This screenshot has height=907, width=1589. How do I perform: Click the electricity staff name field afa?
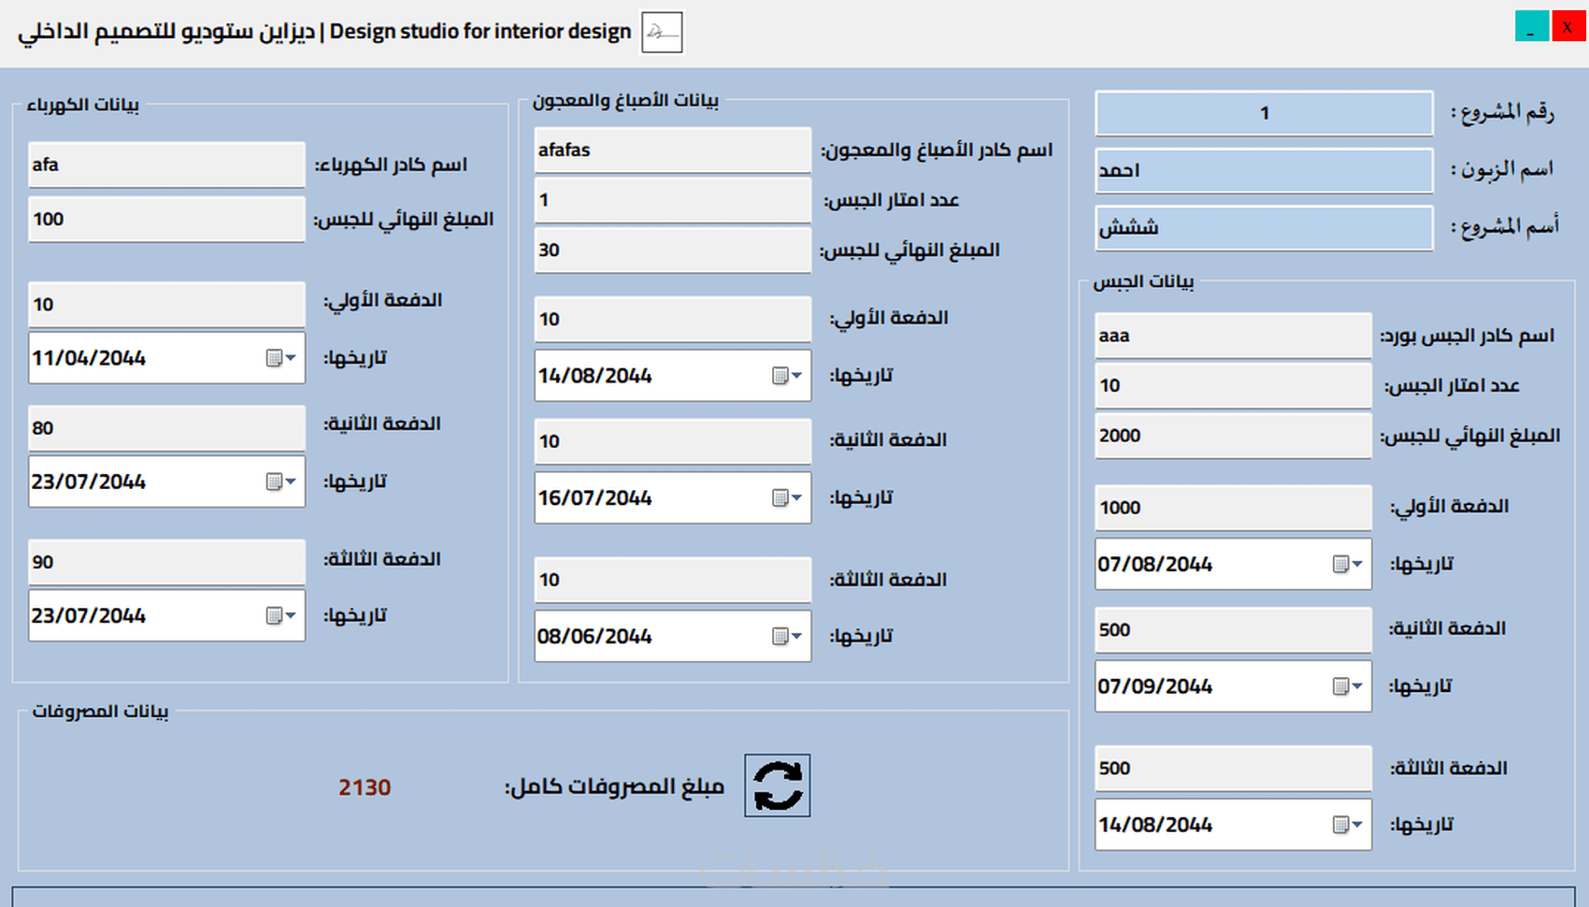coord(166,165)
